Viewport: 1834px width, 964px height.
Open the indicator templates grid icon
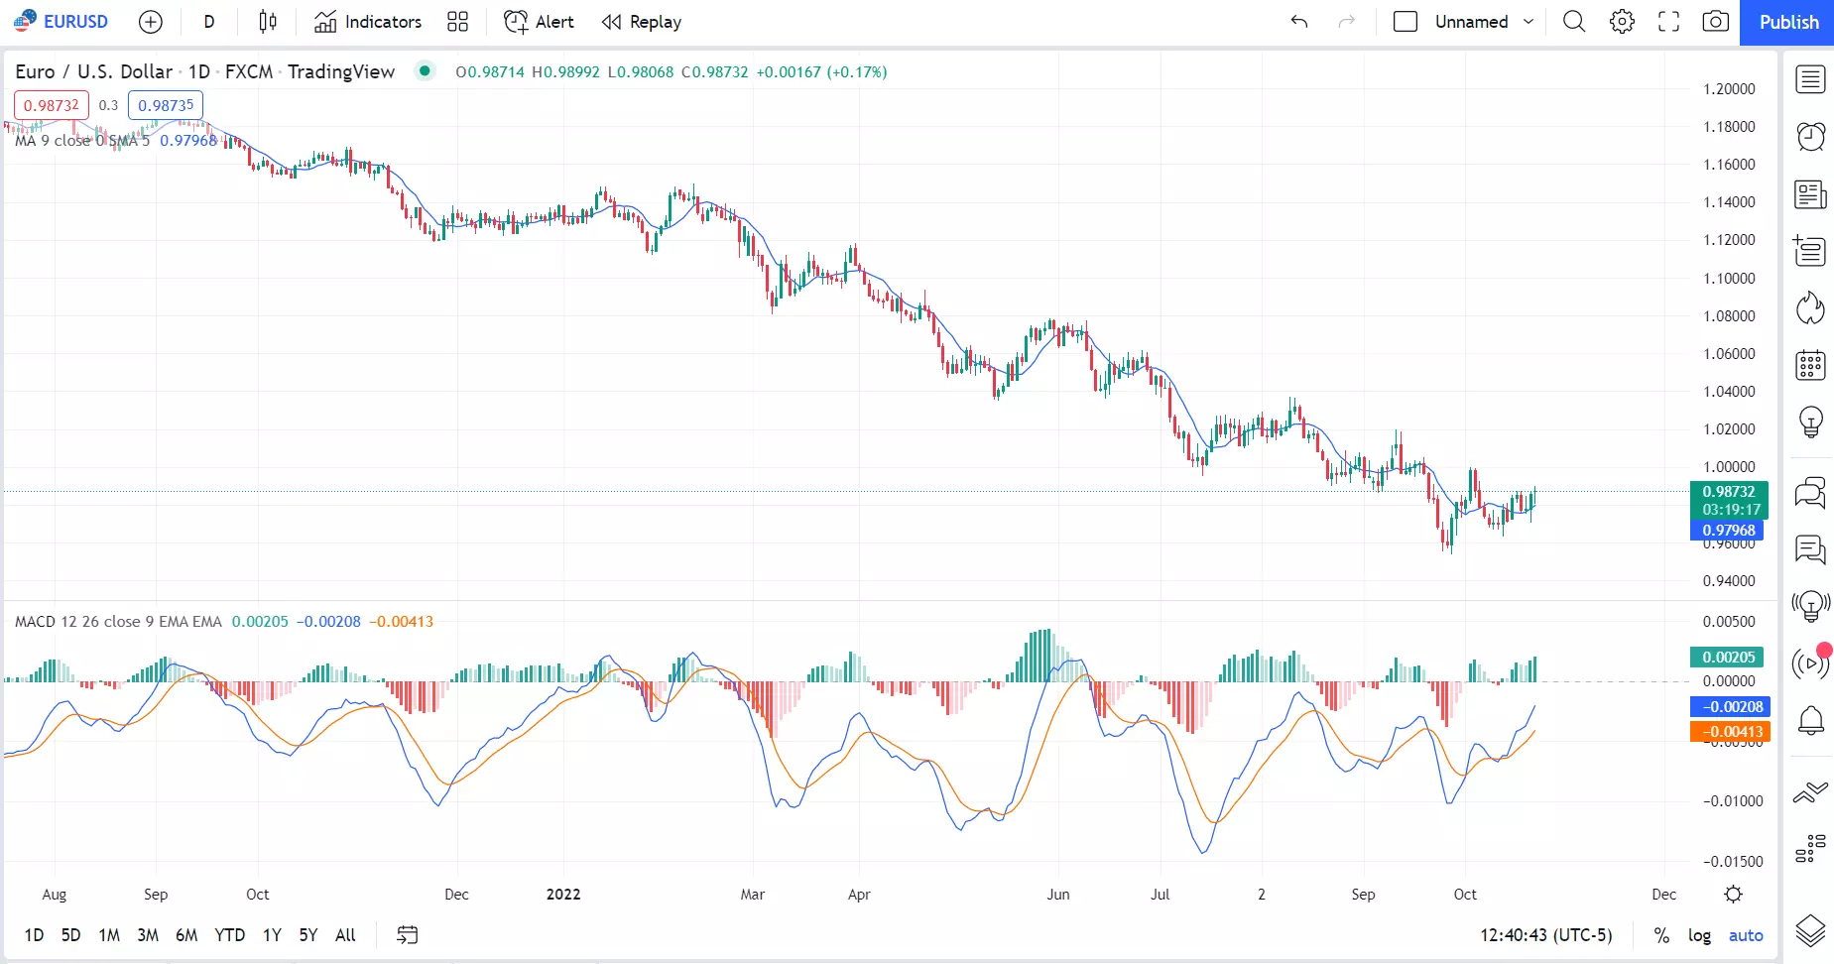click(x=457, y=22)
